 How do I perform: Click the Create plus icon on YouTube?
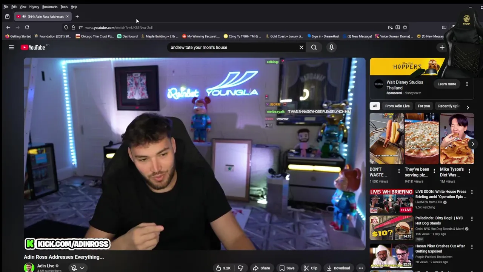pyautogui.click(x=442, y=47)
